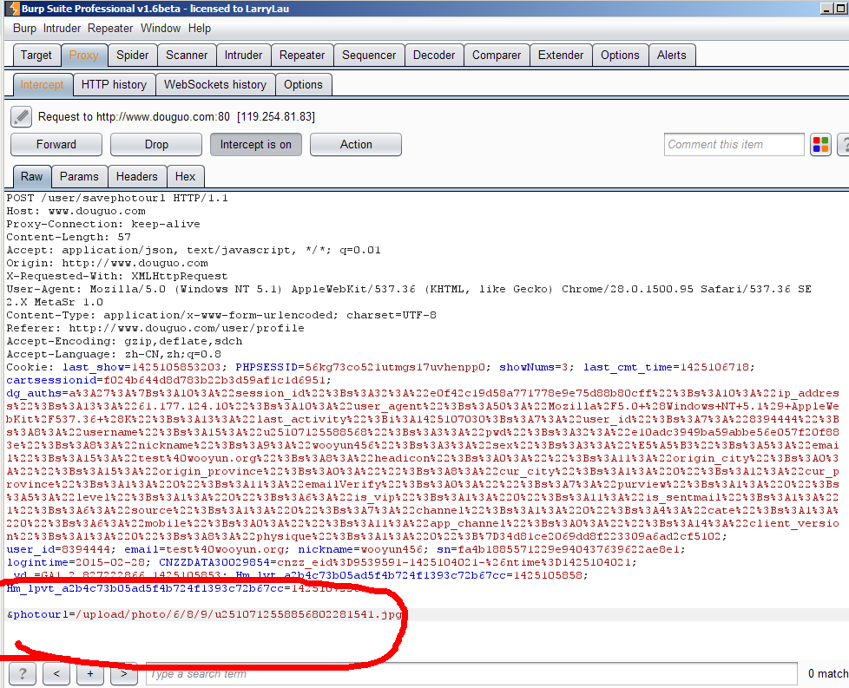
Task: Click the Comment this item field
Action: (734, 145)
